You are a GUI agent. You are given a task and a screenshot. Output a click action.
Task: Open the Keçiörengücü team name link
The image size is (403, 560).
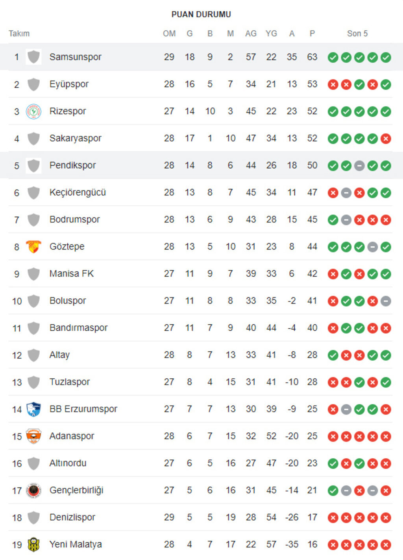point(78,192)
